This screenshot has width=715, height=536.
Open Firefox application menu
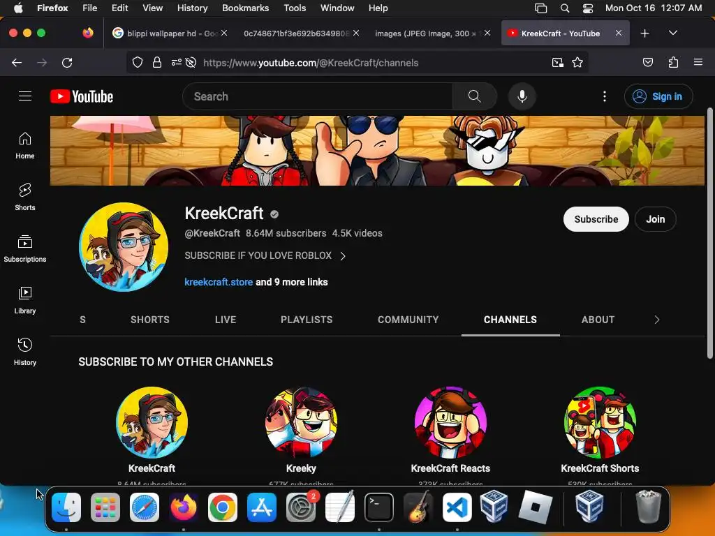pyautogui.click(x=698, y=62)
